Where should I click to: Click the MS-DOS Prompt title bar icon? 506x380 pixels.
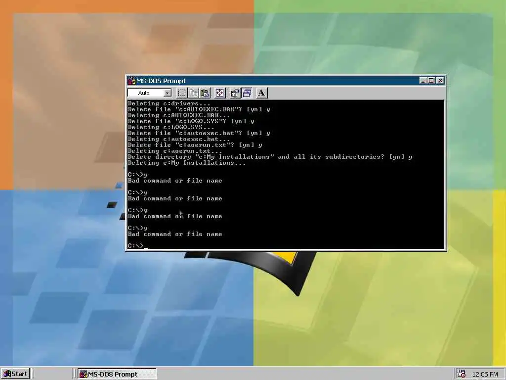click(x=131, y=81)
